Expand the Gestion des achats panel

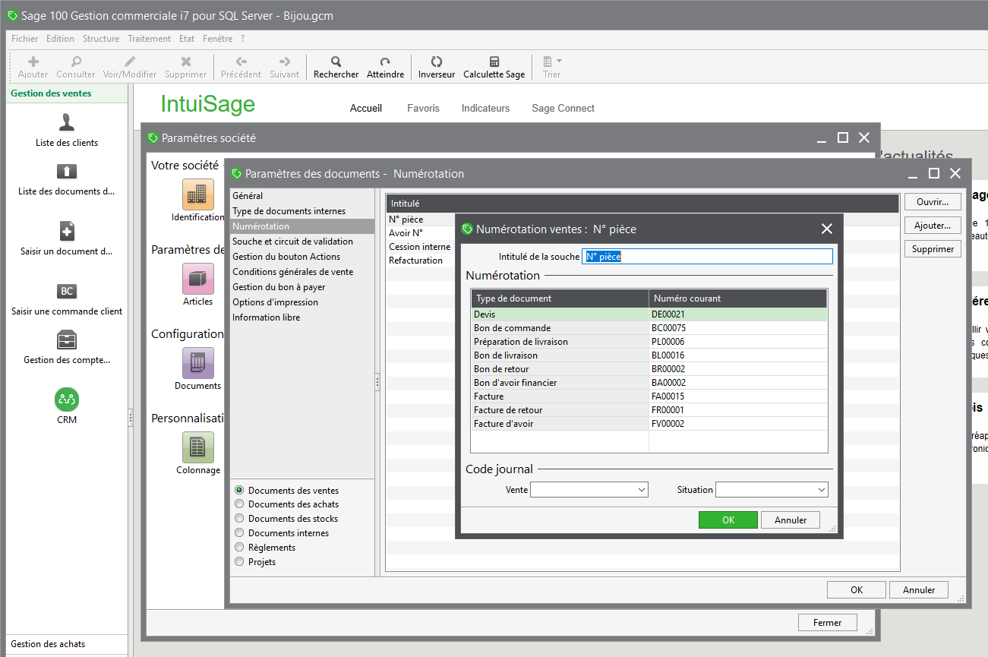[67, 644]
